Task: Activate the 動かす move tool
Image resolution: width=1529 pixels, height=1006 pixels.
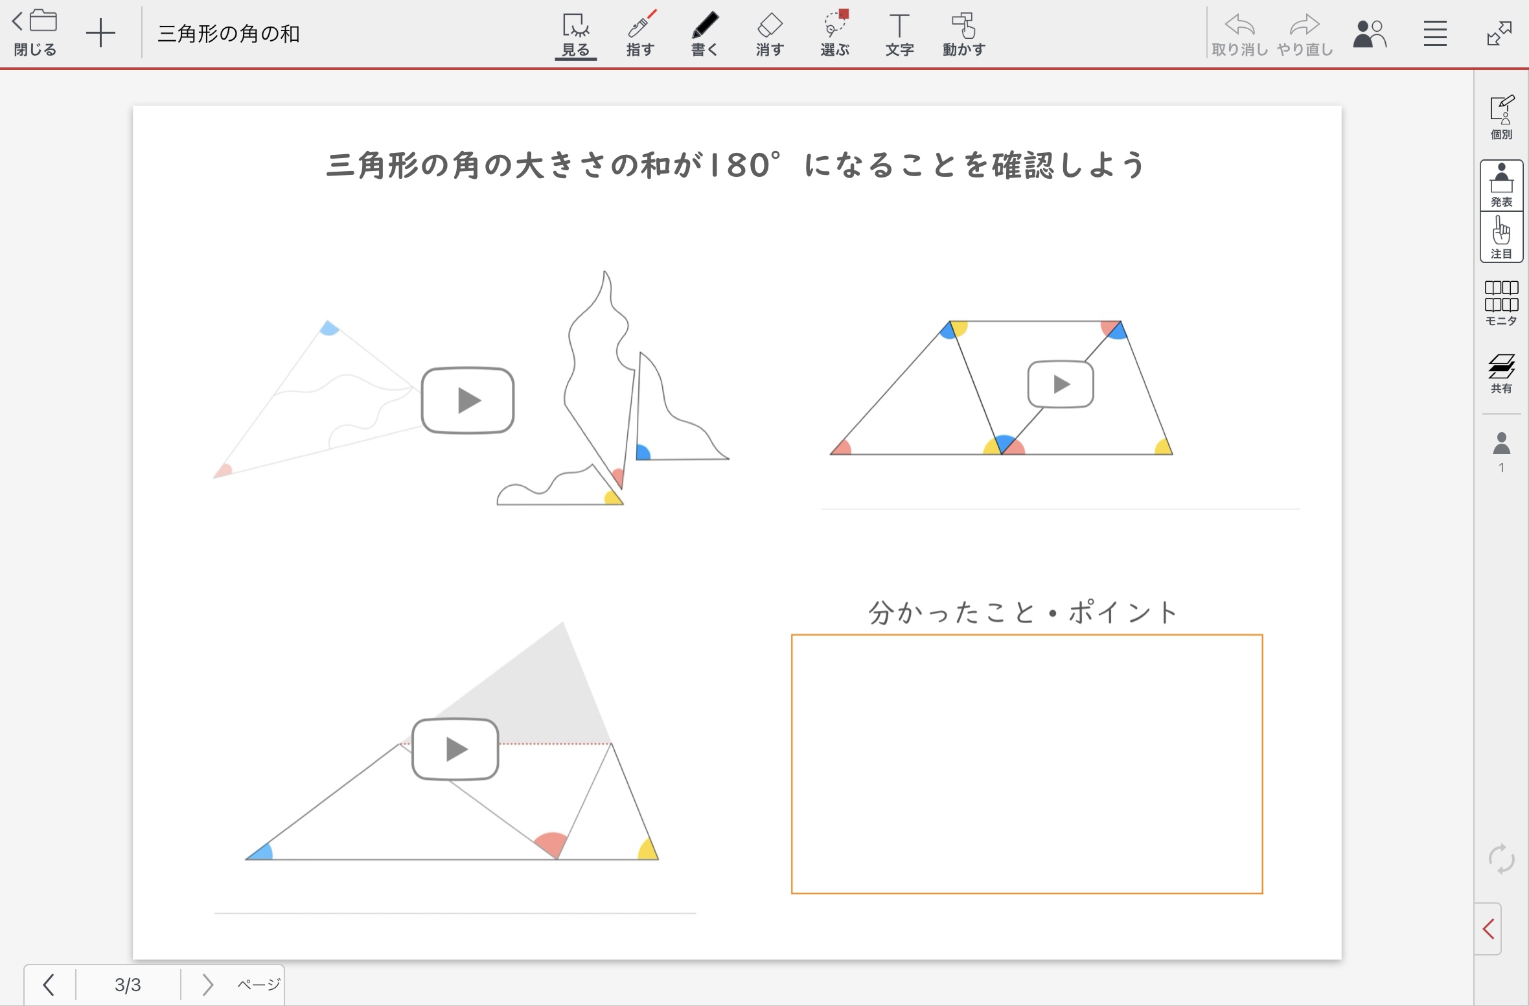Action: point(963,34)
